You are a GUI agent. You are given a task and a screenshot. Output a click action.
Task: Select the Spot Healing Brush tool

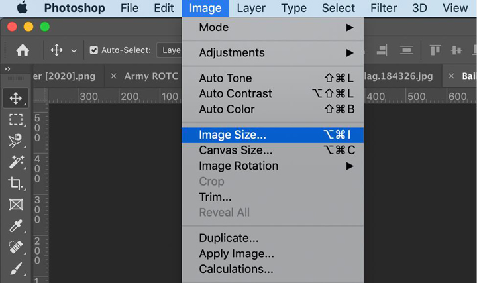(15, 247)
